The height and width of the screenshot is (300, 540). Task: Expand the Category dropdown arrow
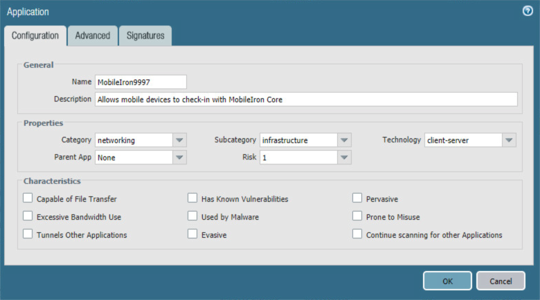pos(179,140)
